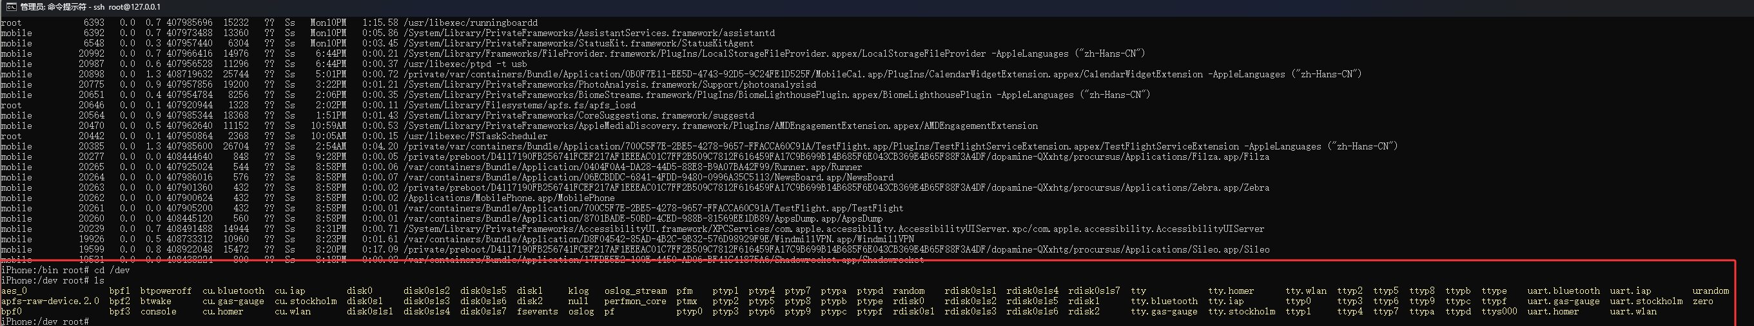
Task: Click the 'disk0s1s7' entry
Action: click(x=483, y=311)
